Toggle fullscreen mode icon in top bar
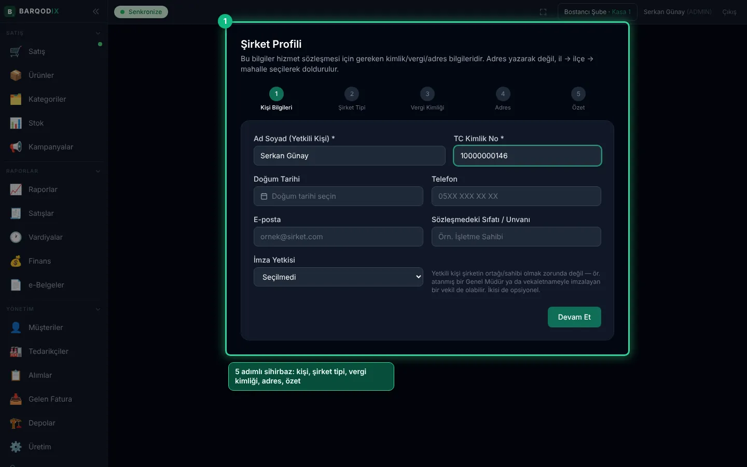The image size is (747, 467). click(x=543, y=12)
